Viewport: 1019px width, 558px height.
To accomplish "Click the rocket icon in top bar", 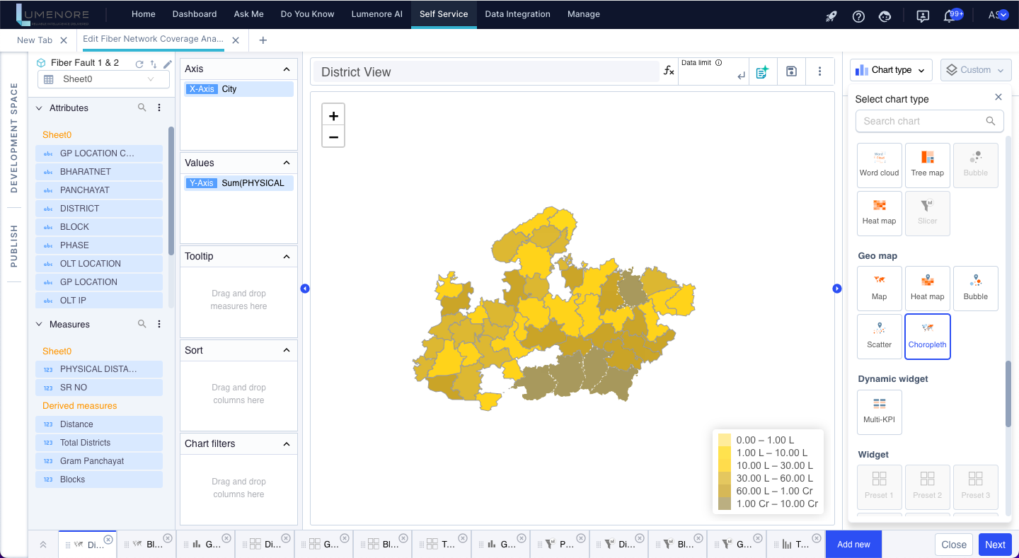I will tap(831, 16).
